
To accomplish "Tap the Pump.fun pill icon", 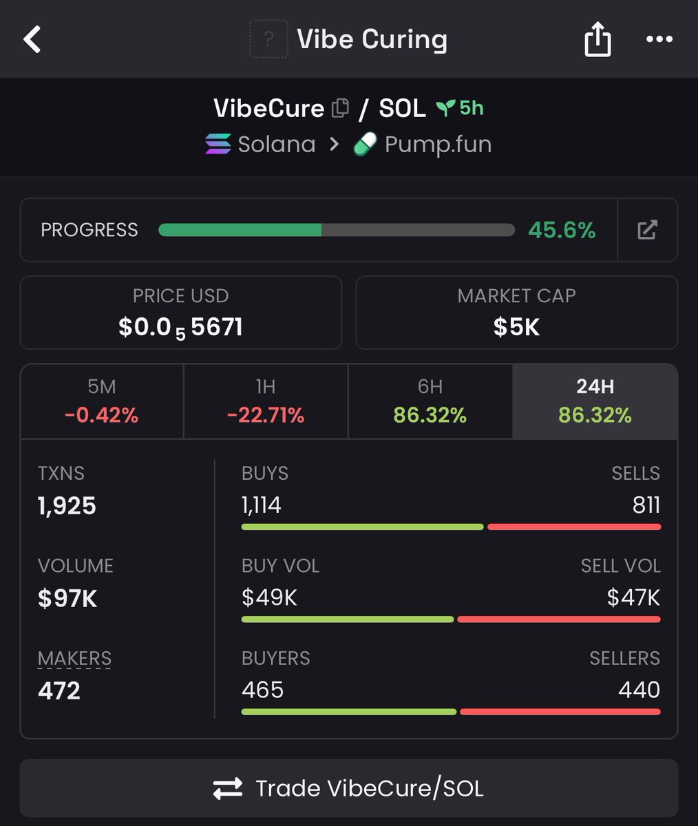I will click(x=365, y=145).
